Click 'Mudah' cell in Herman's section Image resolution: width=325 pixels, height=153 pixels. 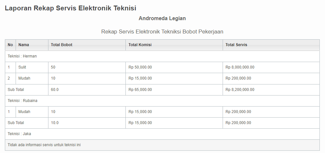[32, 79]
